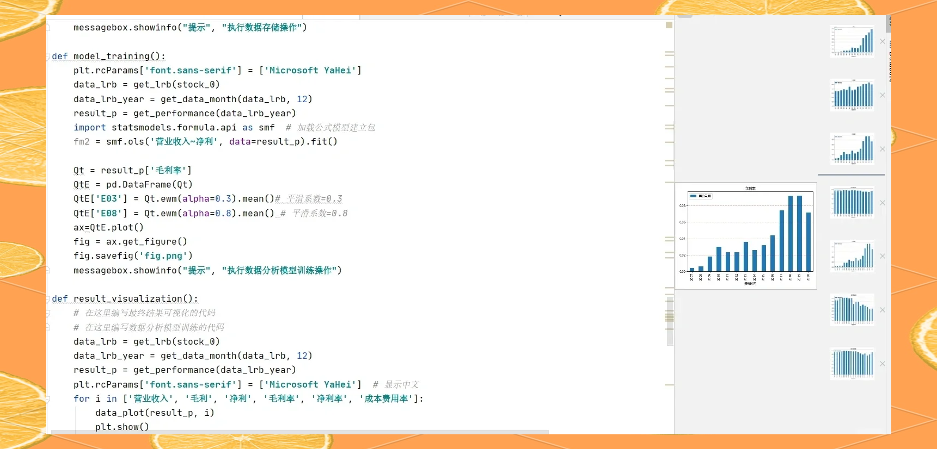Click the string '营业收入~净利'
The height and width of the screenshot is (449, 937).
tap(184, 141)
